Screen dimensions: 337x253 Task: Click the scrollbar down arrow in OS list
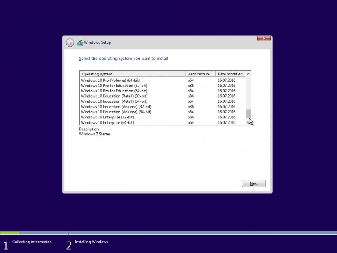(x=248, y=122)
